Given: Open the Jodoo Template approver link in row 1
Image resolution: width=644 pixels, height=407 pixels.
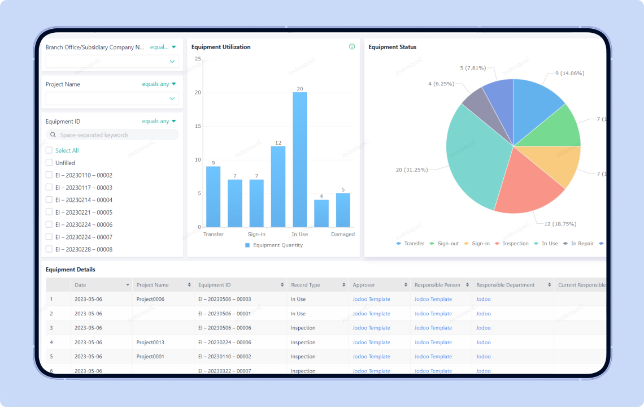Looking at the screenshot, I should (x=371, y=299).
